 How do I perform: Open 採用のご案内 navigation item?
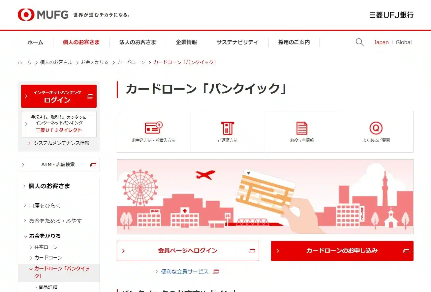coord(294,42)
